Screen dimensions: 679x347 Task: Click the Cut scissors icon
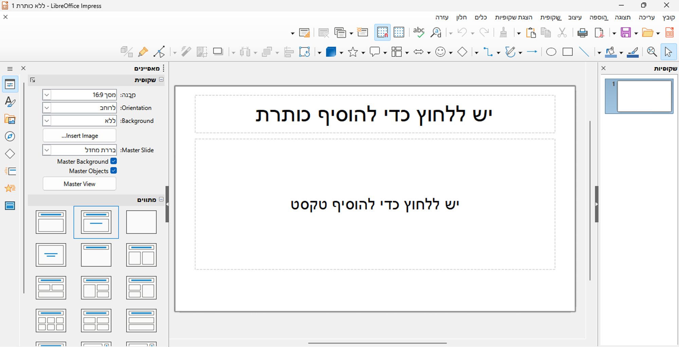(562, 33)
